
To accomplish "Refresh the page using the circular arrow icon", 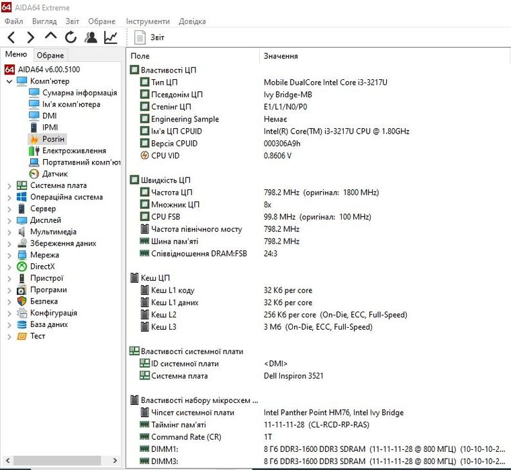I will click(71, 38).
